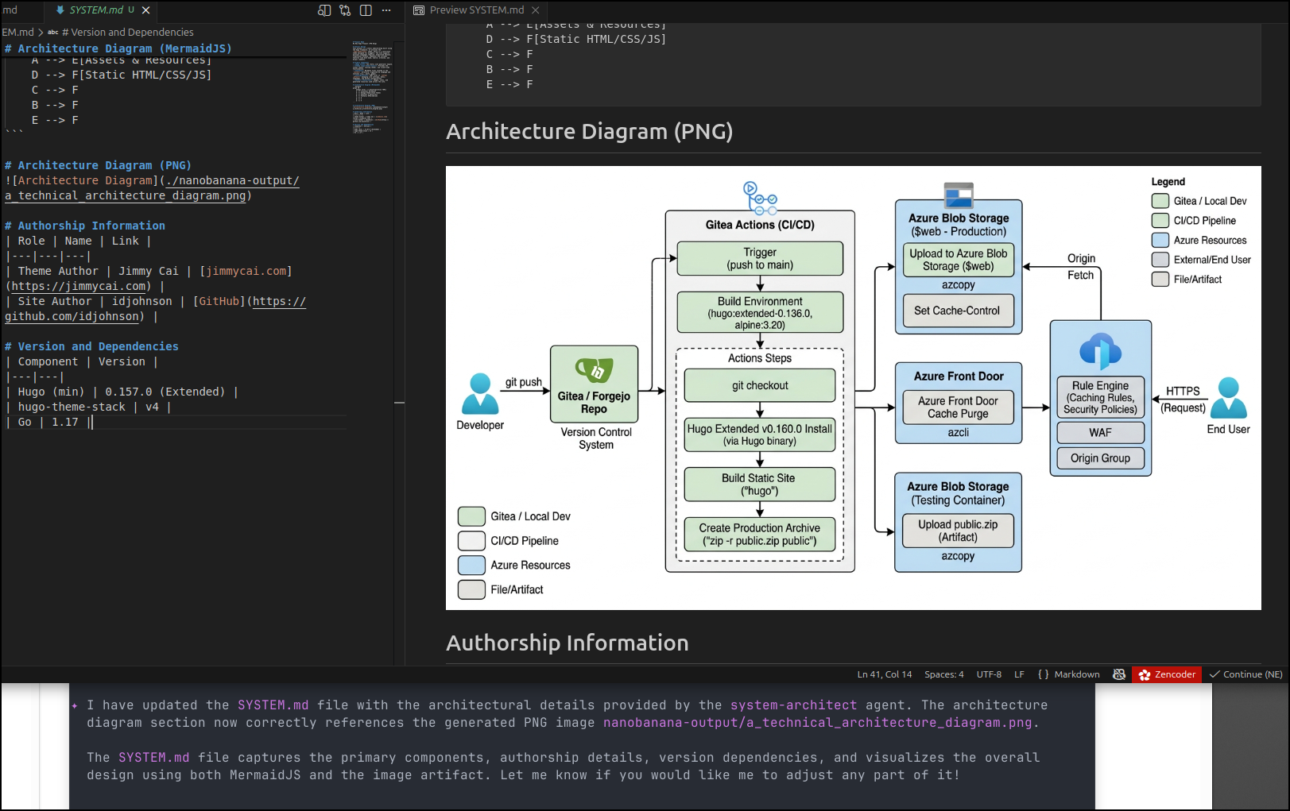Switch to the Preview SYSTEM.md tab
Viewport: 1290px width, 811px height.
(x=476, y=10)
